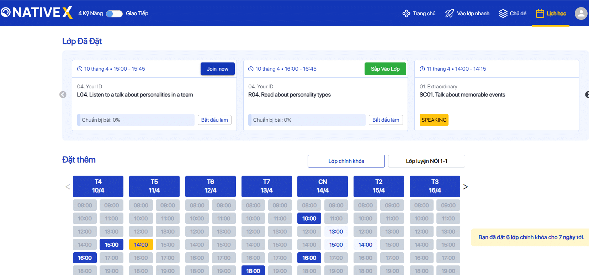589x275 pixels.
Task: Select the 14:00 slot on T2 15/4
Action: point(365,244)
